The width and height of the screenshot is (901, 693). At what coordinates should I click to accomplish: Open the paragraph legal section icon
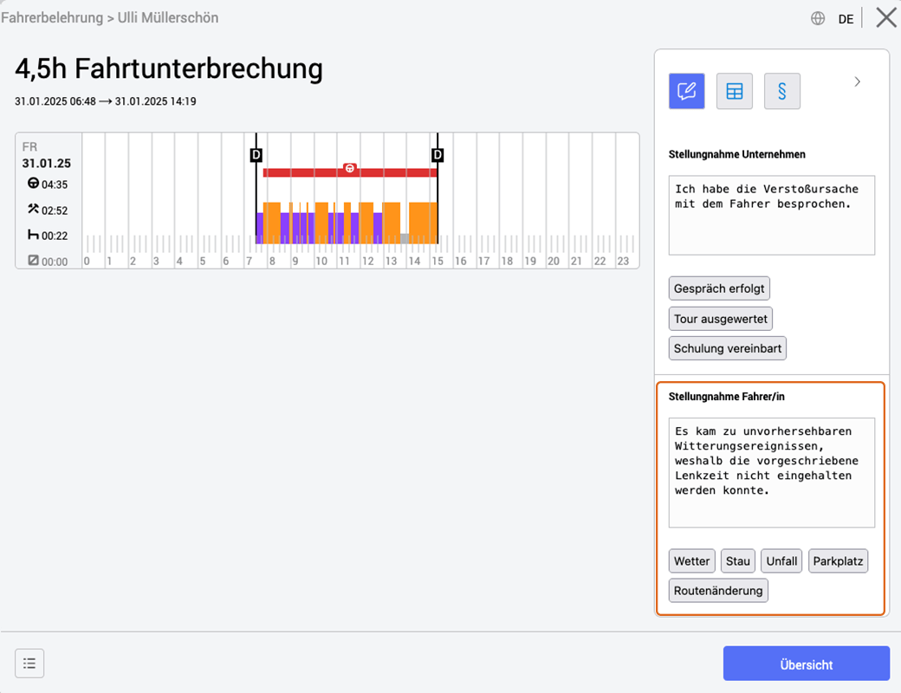click(782, 91)
